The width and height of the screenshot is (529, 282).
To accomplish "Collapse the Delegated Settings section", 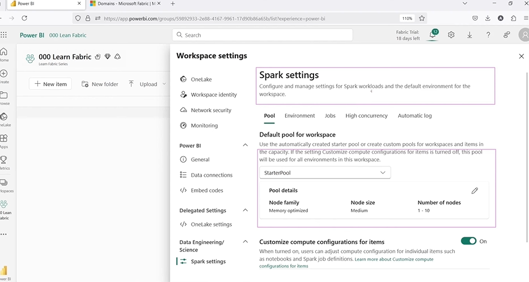I will [x=246, y=210].
